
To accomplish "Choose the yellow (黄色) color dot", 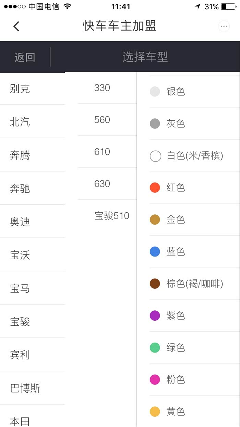I will 155,412.
